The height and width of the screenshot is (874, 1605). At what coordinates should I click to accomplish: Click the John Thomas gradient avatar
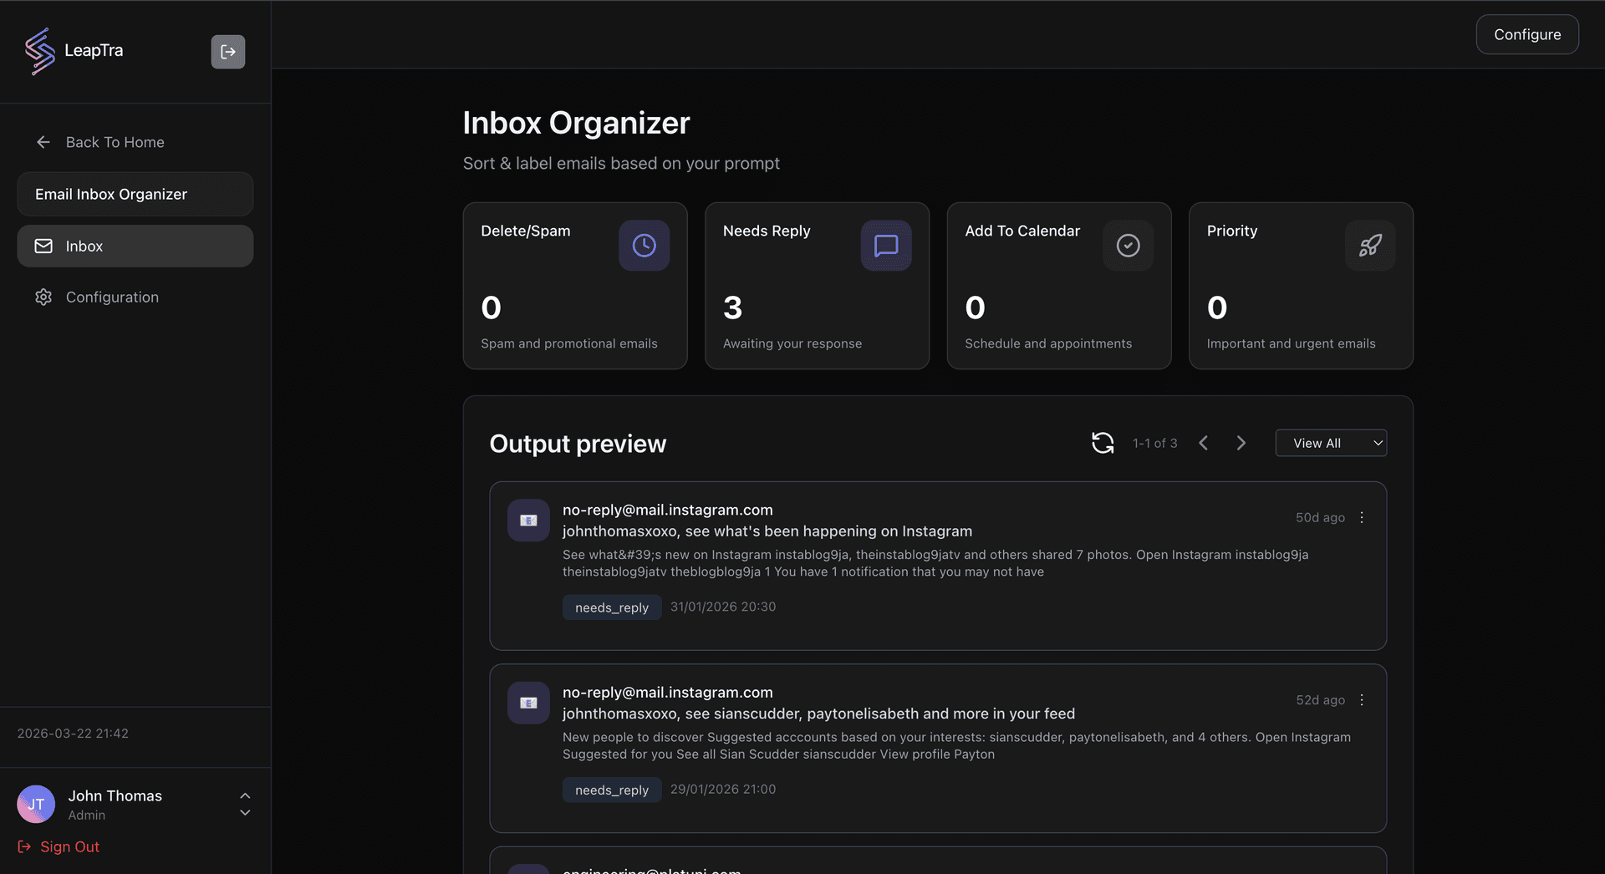(x=35, y=804)
